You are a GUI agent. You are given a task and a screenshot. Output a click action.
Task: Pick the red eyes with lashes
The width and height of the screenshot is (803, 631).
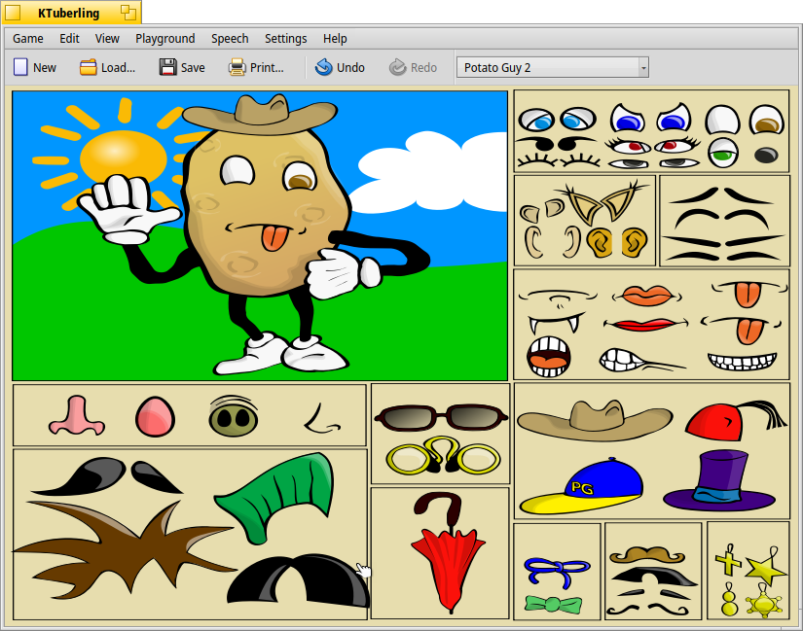coord(652,146)
